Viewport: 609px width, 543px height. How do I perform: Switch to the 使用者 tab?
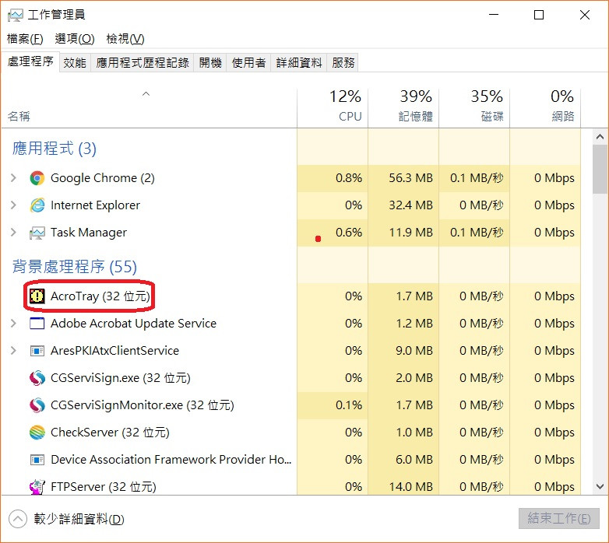[248, 63]
